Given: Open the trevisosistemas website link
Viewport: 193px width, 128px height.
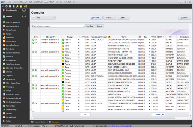Looking at the screenshot, I should [x=120, y=126].
